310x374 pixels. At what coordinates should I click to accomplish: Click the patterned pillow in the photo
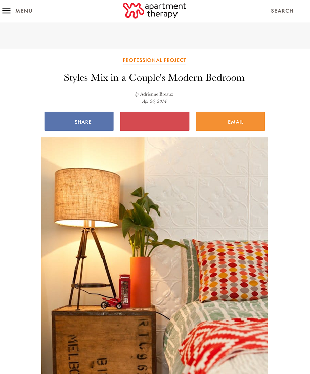pos(231,271)
